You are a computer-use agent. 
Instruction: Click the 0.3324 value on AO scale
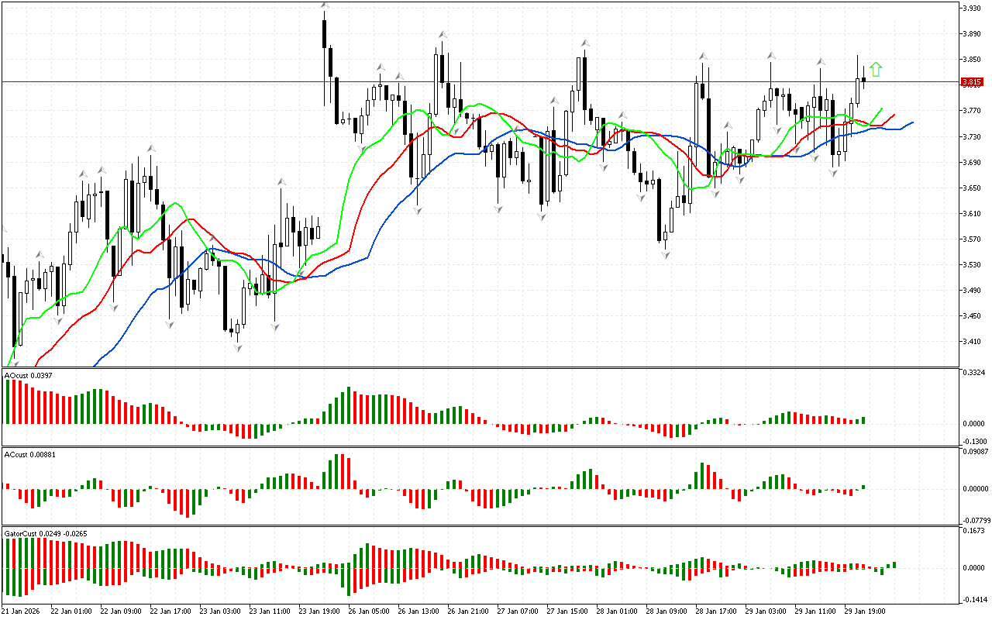974,373
